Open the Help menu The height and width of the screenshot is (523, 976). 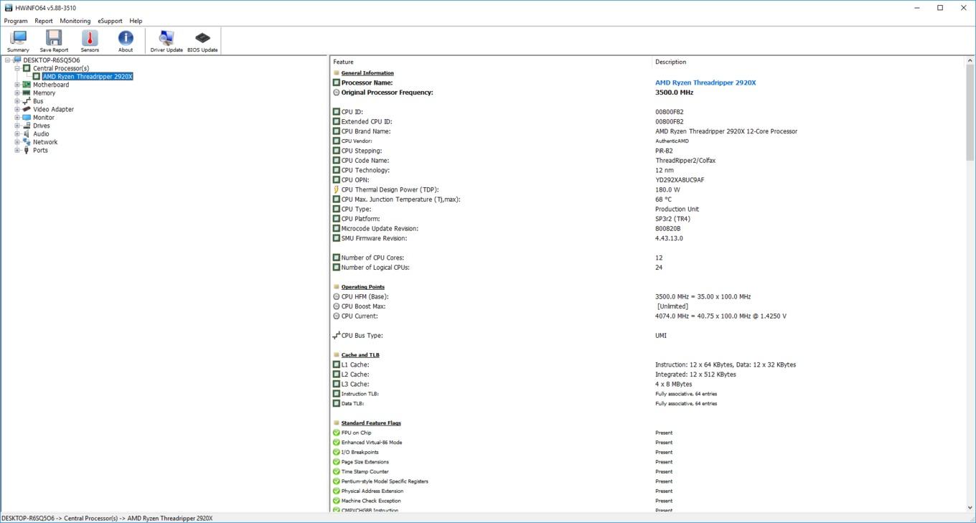pyautogui.click(x=136, y=21)
